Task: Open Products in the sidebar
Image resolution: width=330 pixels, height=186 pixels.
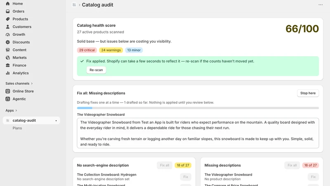Action: coord(20,19)
